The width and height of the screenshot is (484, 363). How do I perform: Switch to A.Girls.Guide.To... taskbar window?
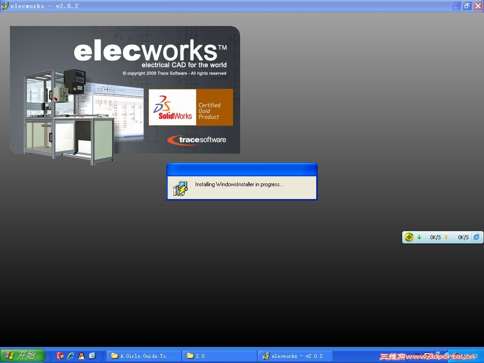pyautogui.click(x=144, y=356)
